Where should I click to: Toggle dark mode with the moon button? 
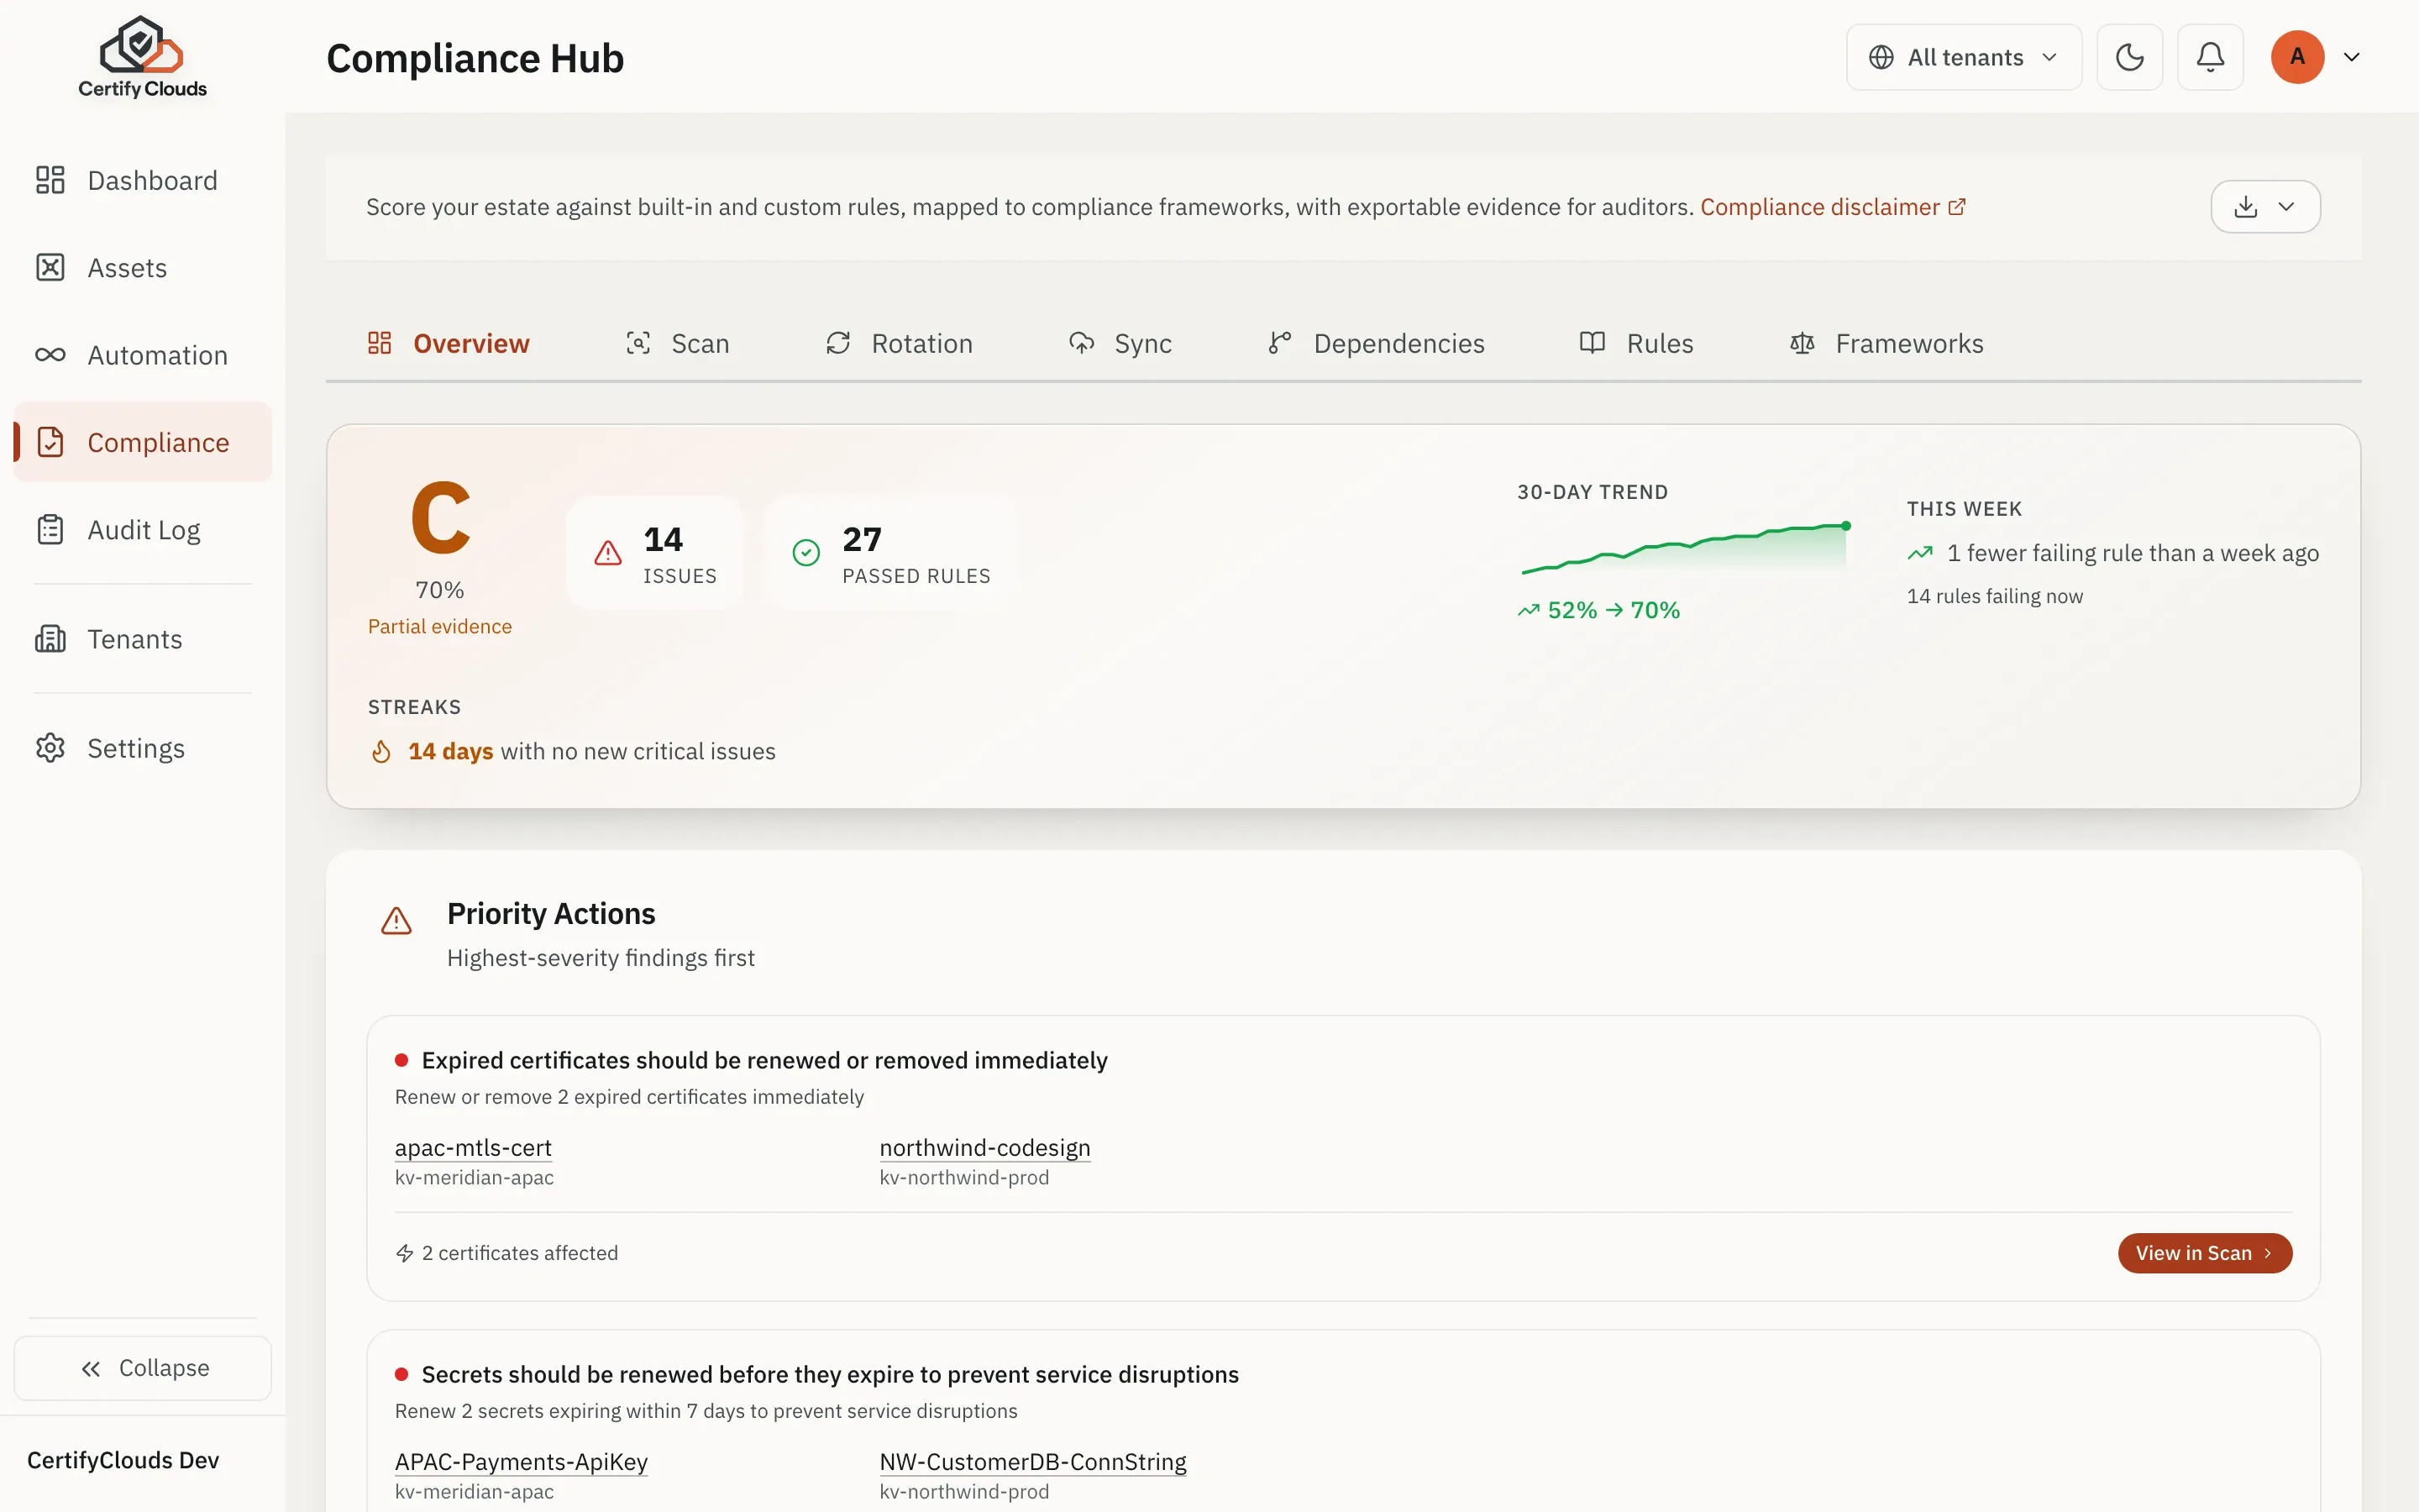(2129, 57)
